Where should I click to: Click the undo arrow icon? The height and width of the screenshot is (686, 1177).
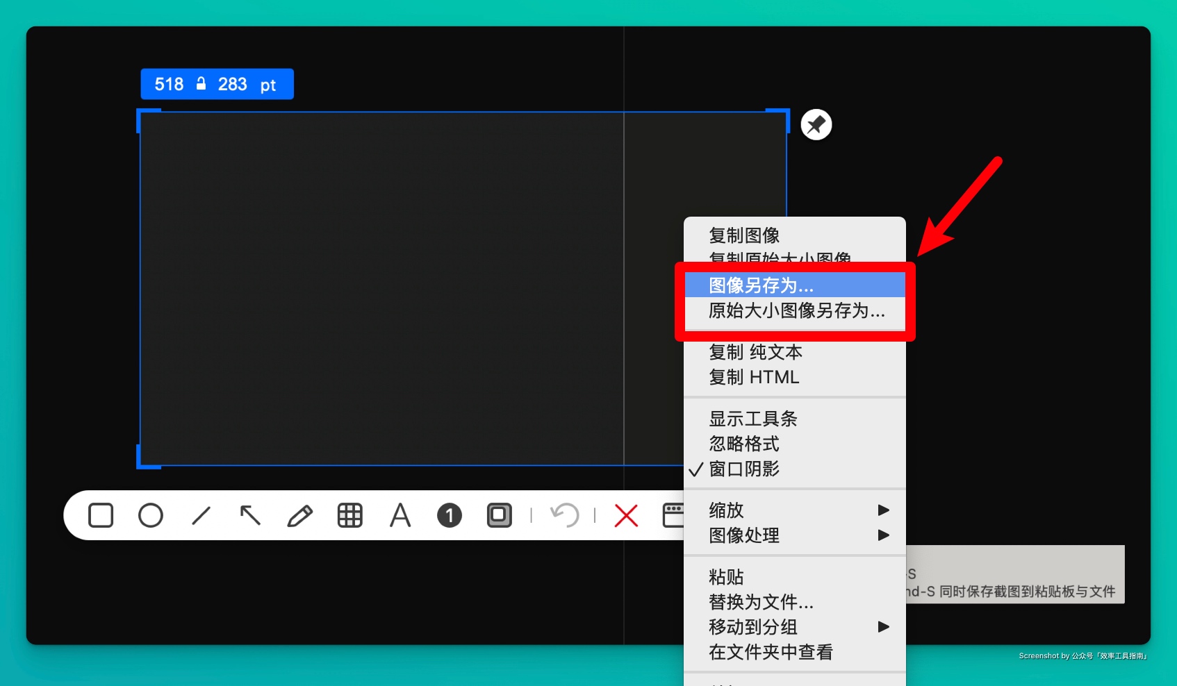point(564,515)
